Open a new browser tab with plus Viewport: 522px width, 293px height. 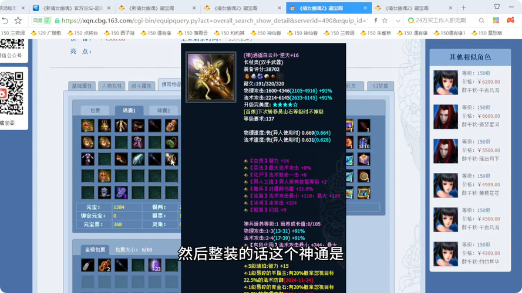pyautogui.click(x=463, y=8)
